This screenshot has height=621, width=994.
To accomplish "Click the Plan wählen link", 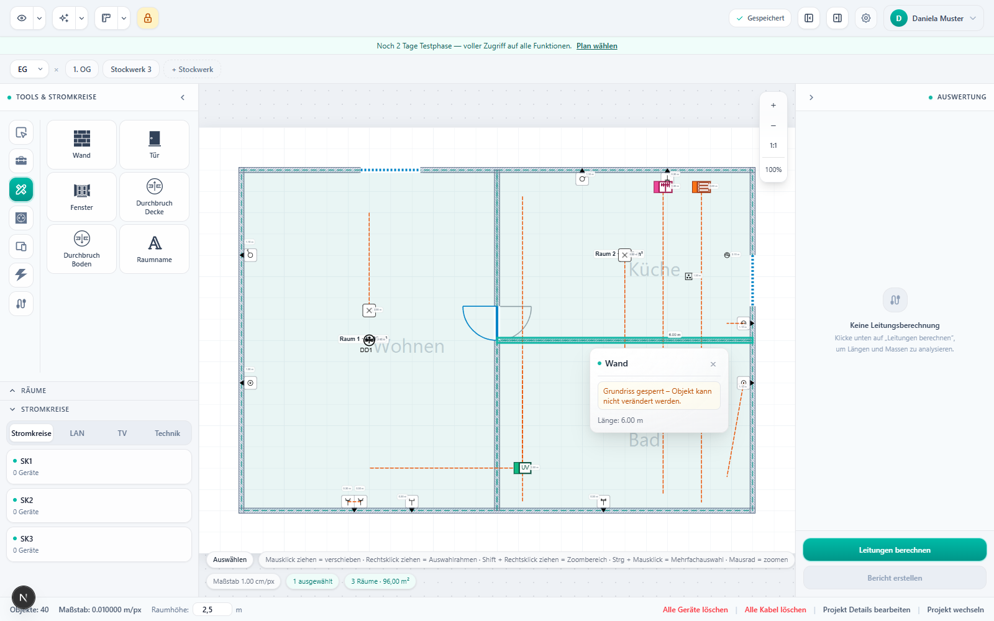I will pos(596,46).
